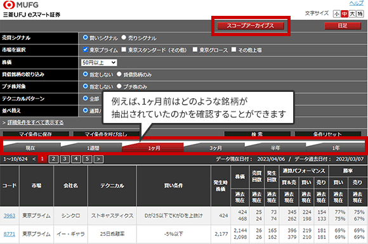This screenshot has width=368, height=244.
Task: Click the 通算パフォーマンス header
Action: [x=304, y=171]
